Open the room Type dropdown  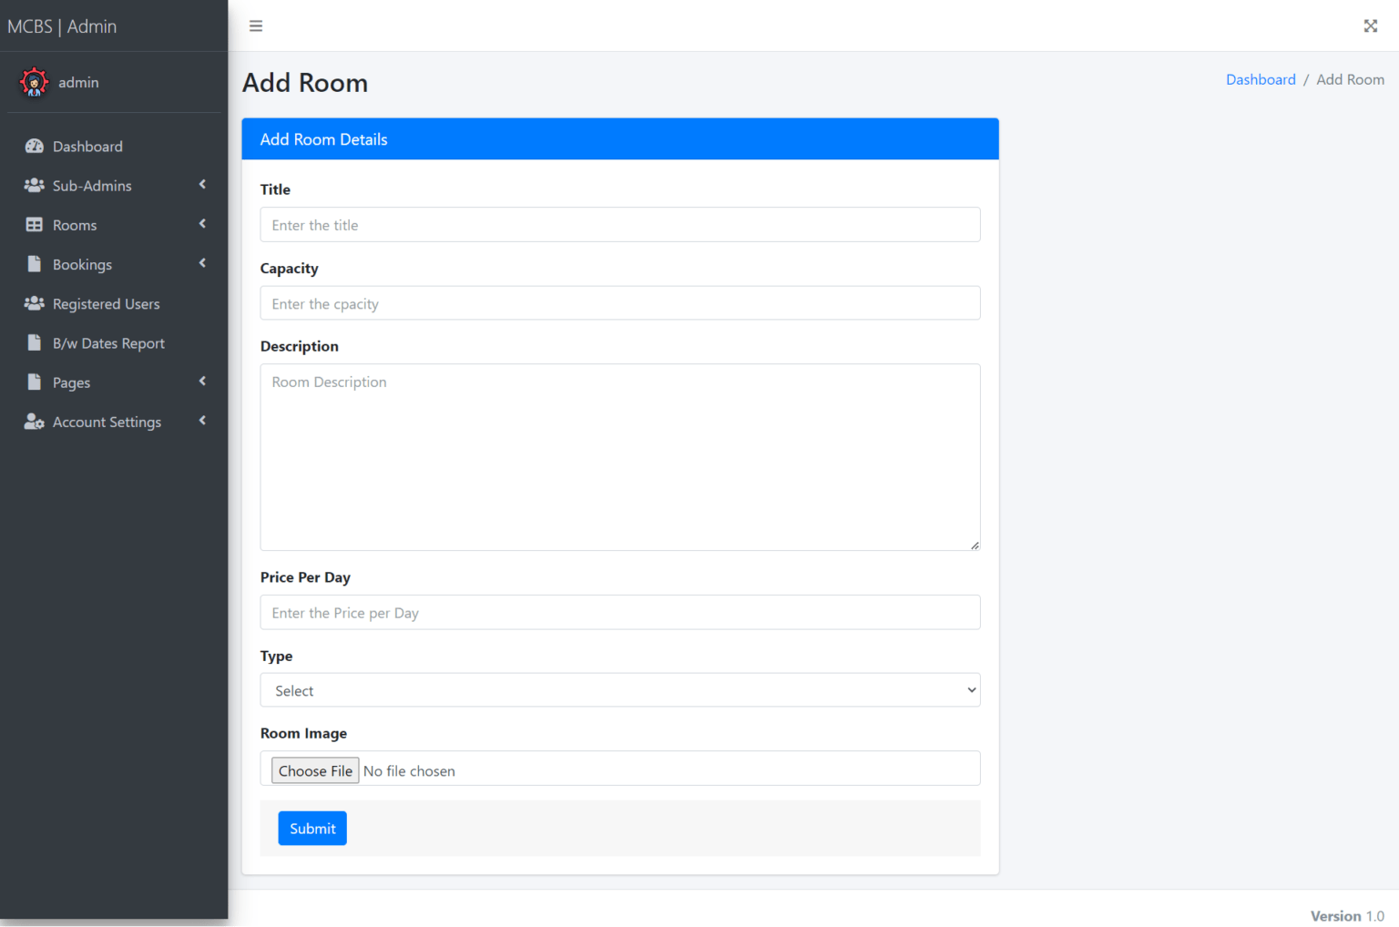(619, 689)
